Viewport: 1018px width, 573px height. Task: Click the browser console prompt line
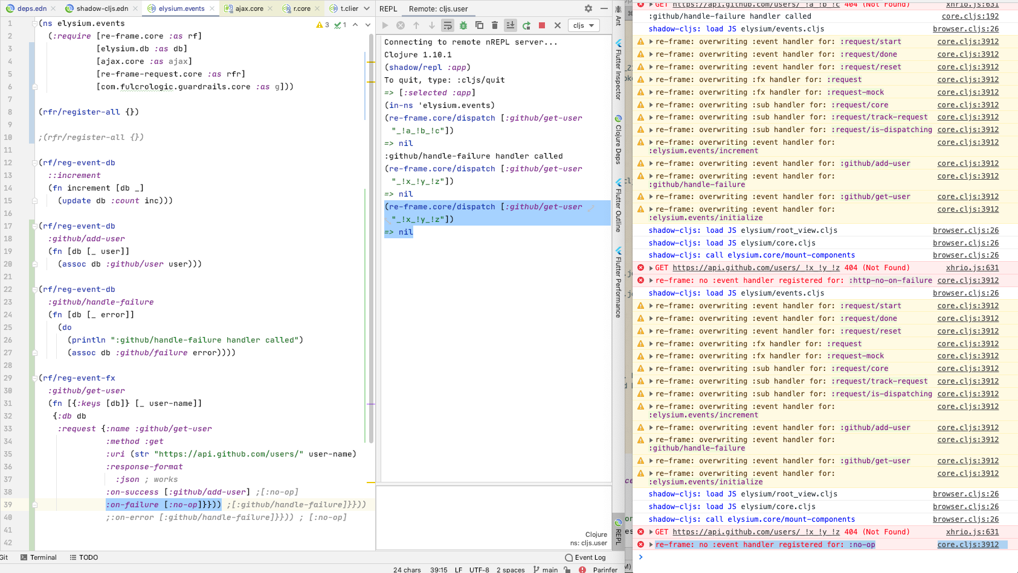[x=825, y=557]
